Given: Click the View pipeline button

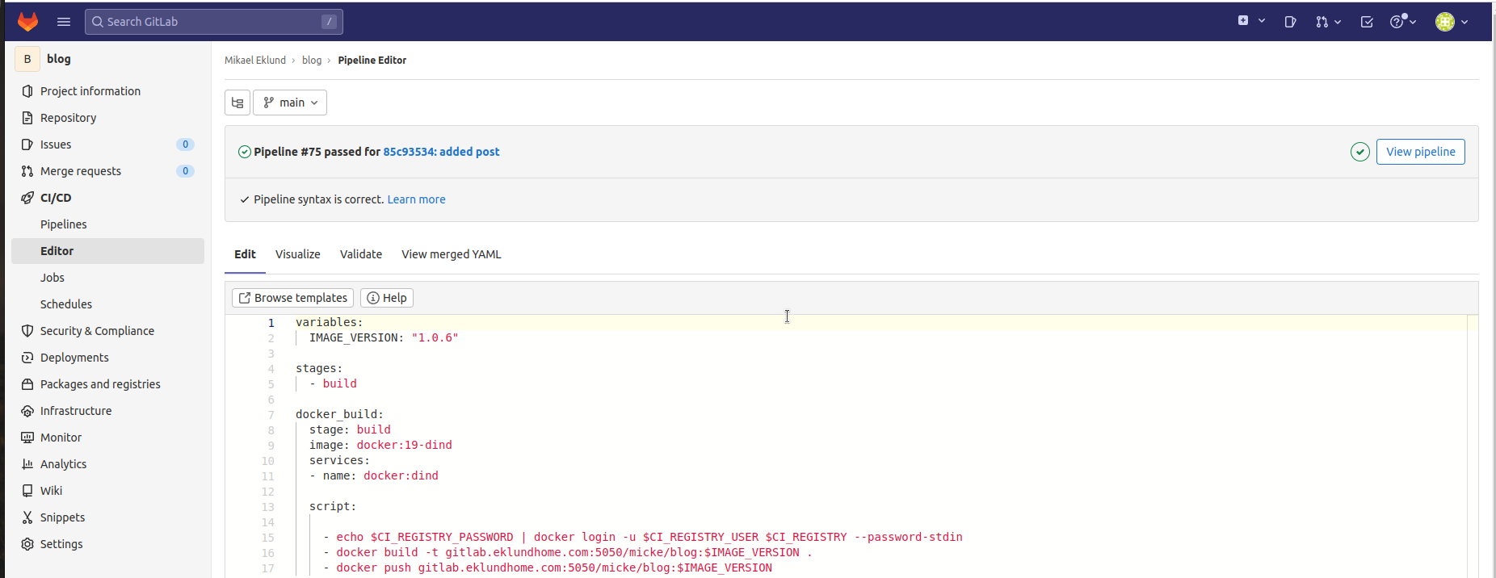Looking at the screenshot, I should [x=1420, y=152].
